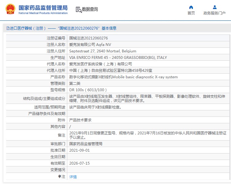This screenshot has height=184, width=231.
Task: Click agent address 富特北路458号429室
Action: click(x=111, y=71)
